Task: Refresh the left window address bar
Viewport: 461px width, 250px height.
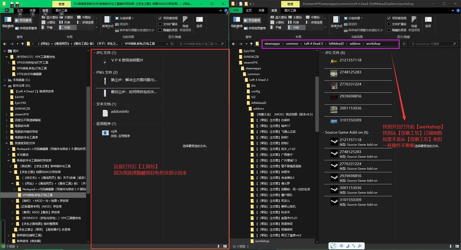Action: [172, 44]
